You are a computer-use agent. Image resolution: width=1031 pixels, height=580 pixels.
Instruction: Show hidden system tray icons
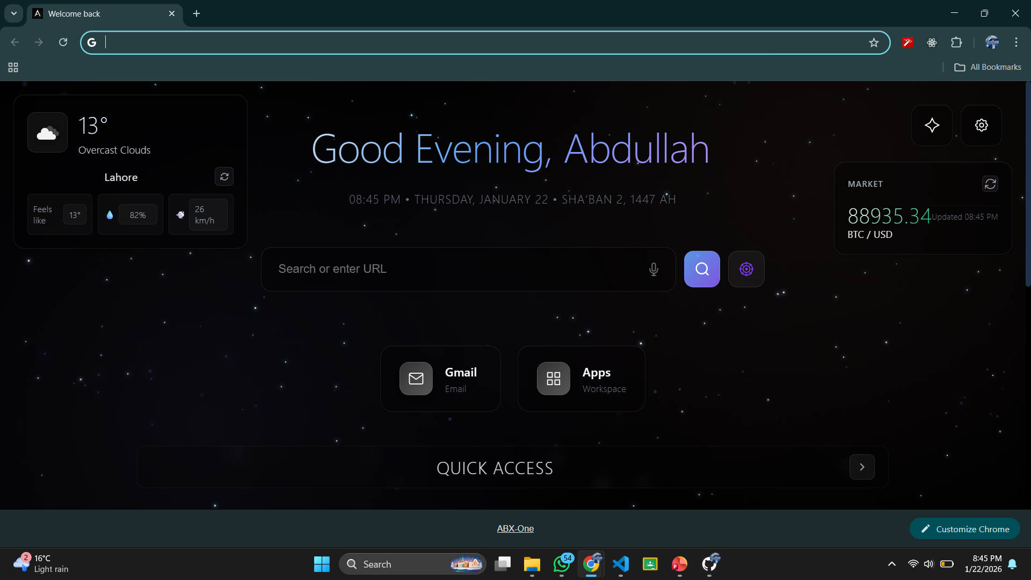(891, 564)
